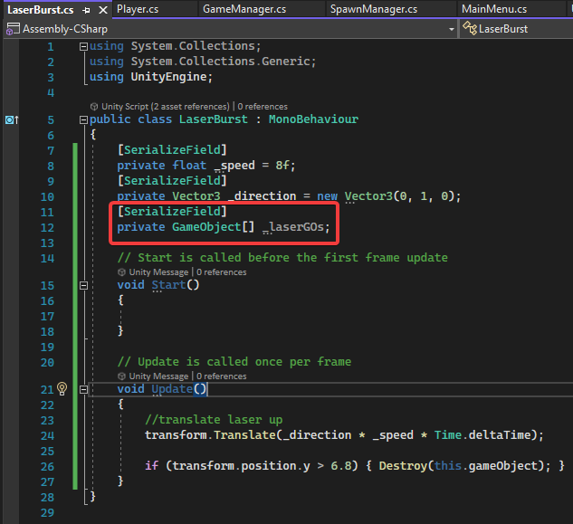Click the Assembly-CSharp project icon
This screenshot has width=573, height=524.
pos(13,29)
